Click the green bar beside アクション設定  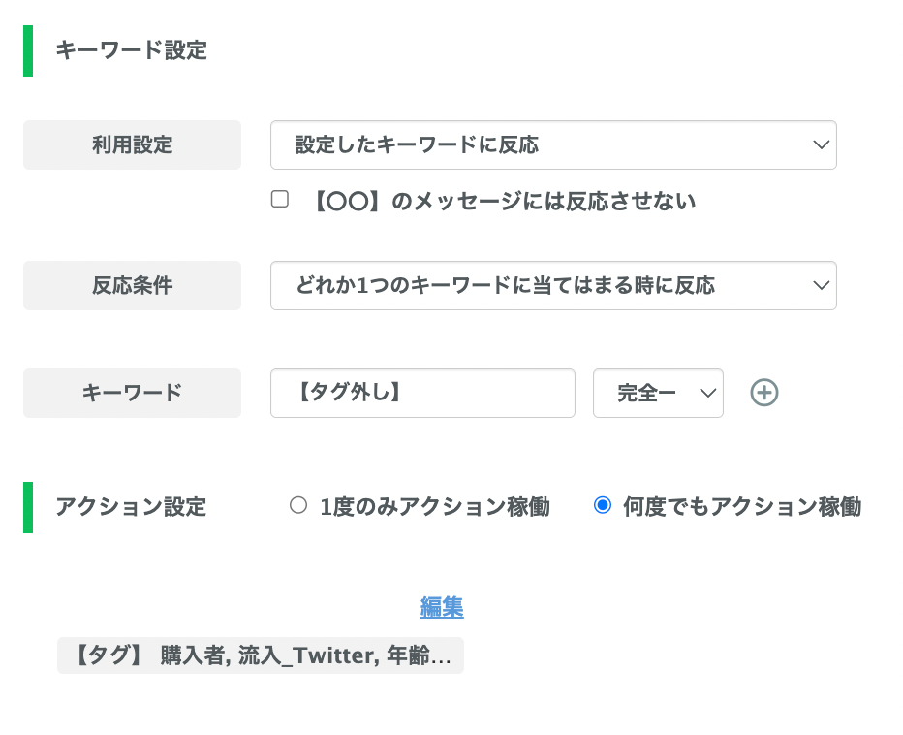tap(28, 507)
